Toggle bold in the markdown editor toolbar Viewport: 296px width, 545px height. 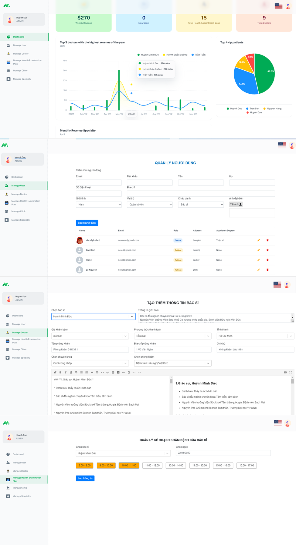pos(60,373)
